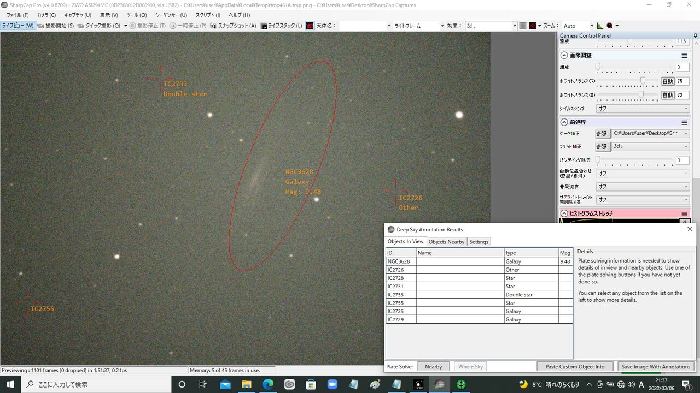
Task: Click the red crosshair overlay icon
Action: [532, 26]
